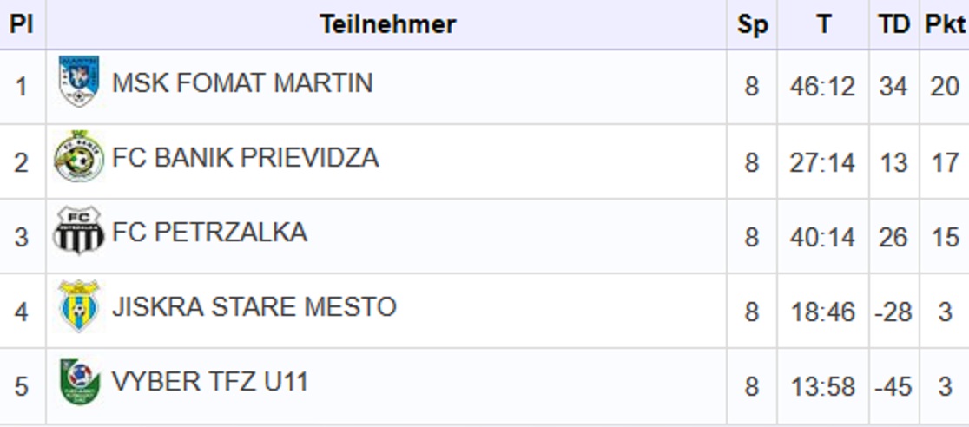
Task: Open FC BANIK PRIEVIDZA team link
Action: click(246, 158)
